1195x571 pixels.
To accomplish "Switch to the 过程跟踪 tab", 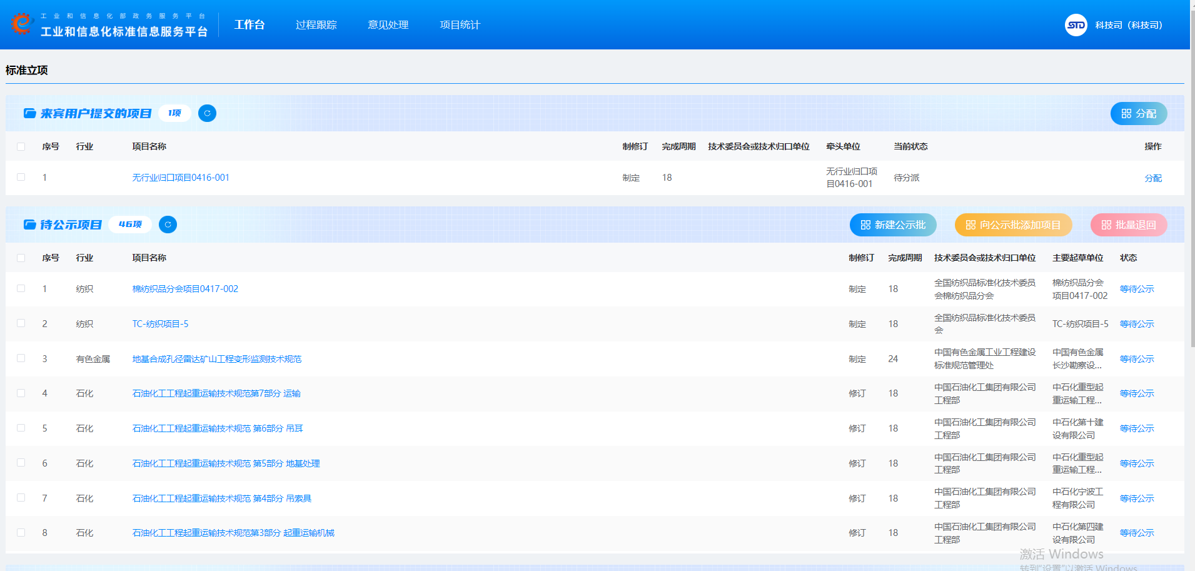I will 316,25.
